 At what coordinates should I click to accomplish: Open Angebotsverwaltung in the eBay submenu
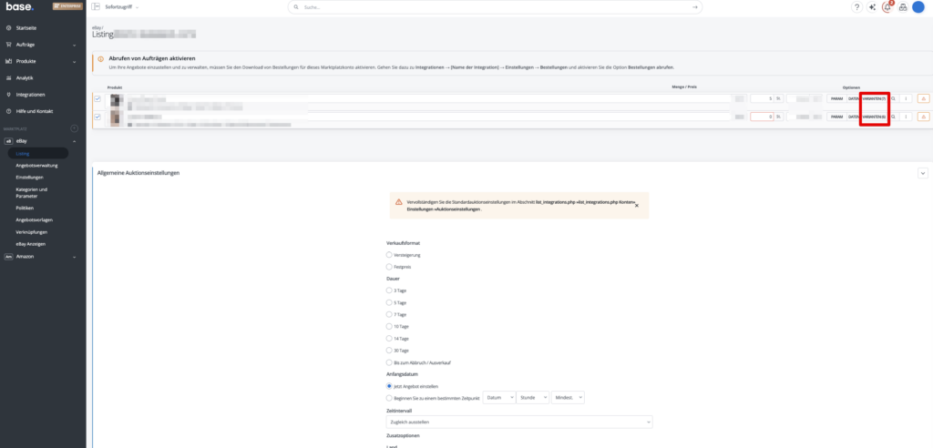pyautogui.click(x=36, y=166)
